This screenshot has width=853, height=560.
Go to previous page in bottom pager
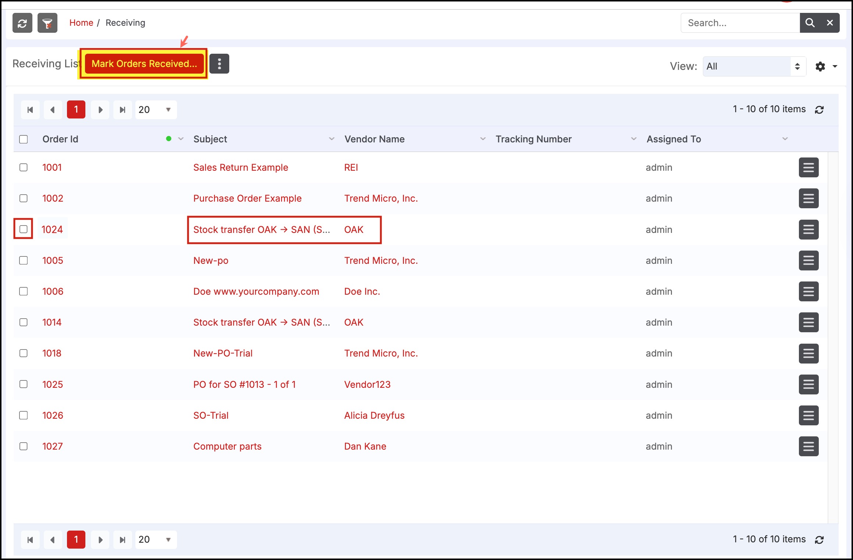pos(53,540)
